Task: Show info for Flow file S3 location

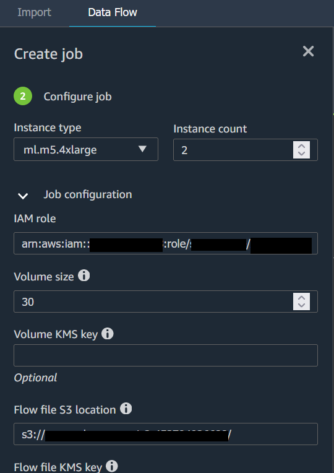Action: point(126,409)
